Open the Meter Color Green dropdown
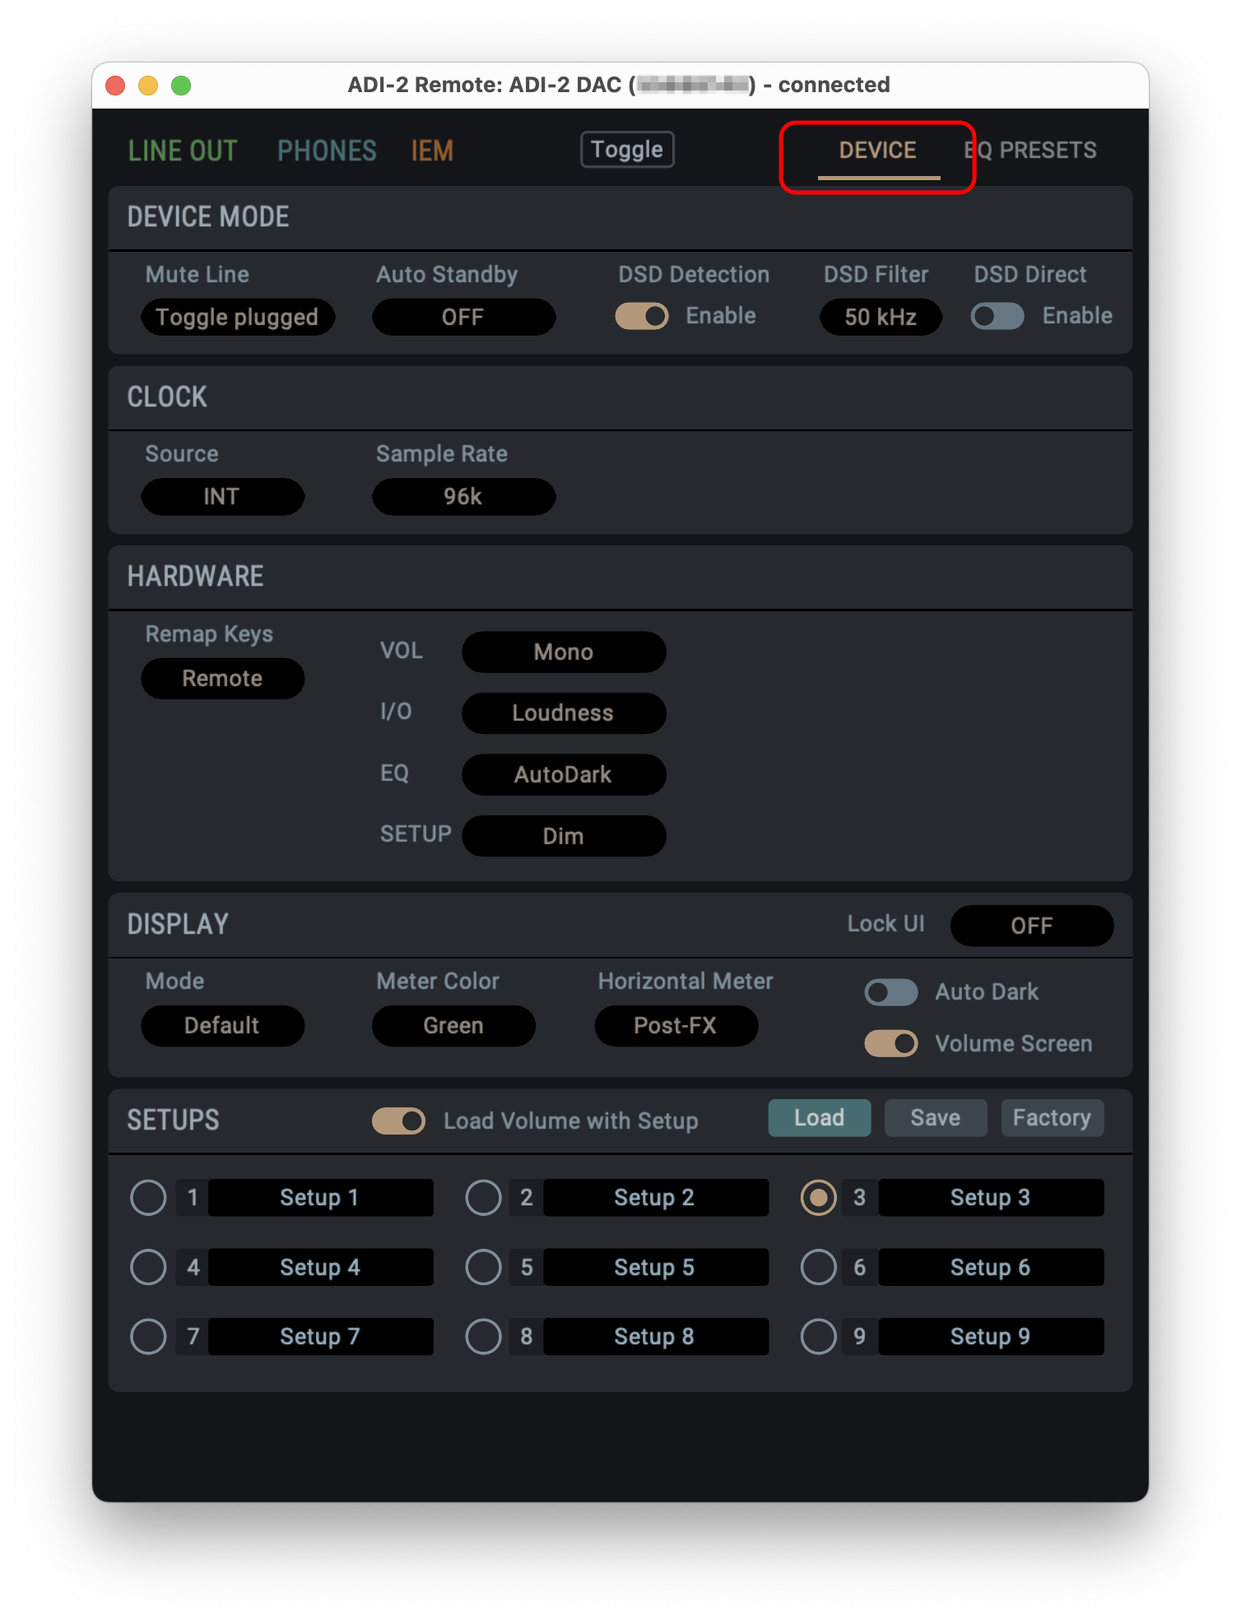The height and width of the screenshot is (1624, 1241). pyautogui.click(x=453, y=1026)
